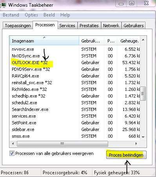Click the vertical scrollbar down arrow

143,137
